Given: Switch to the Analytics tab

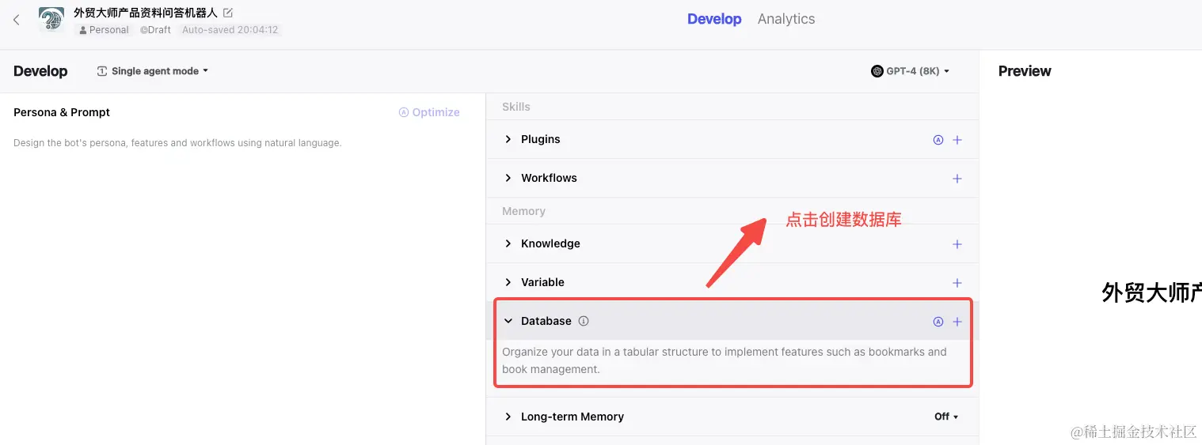Looking at the screenshot, I should click(785, 19).
